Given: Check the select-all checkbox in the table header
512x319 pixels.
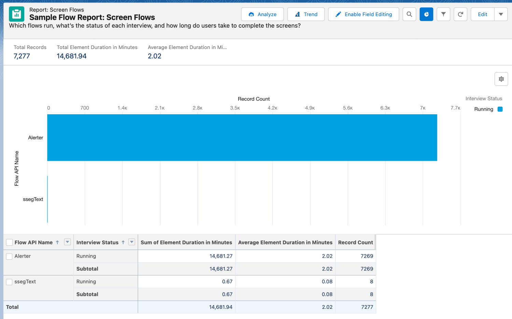Looking at the screenshot, I should [x=9, y=242].
